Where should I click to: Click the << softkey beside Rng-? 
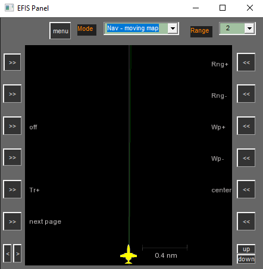[x=246, y=94]
